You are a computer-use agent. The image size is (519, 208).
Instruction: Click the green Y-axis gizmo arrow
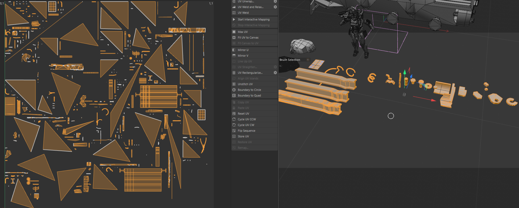coord(405,72)
